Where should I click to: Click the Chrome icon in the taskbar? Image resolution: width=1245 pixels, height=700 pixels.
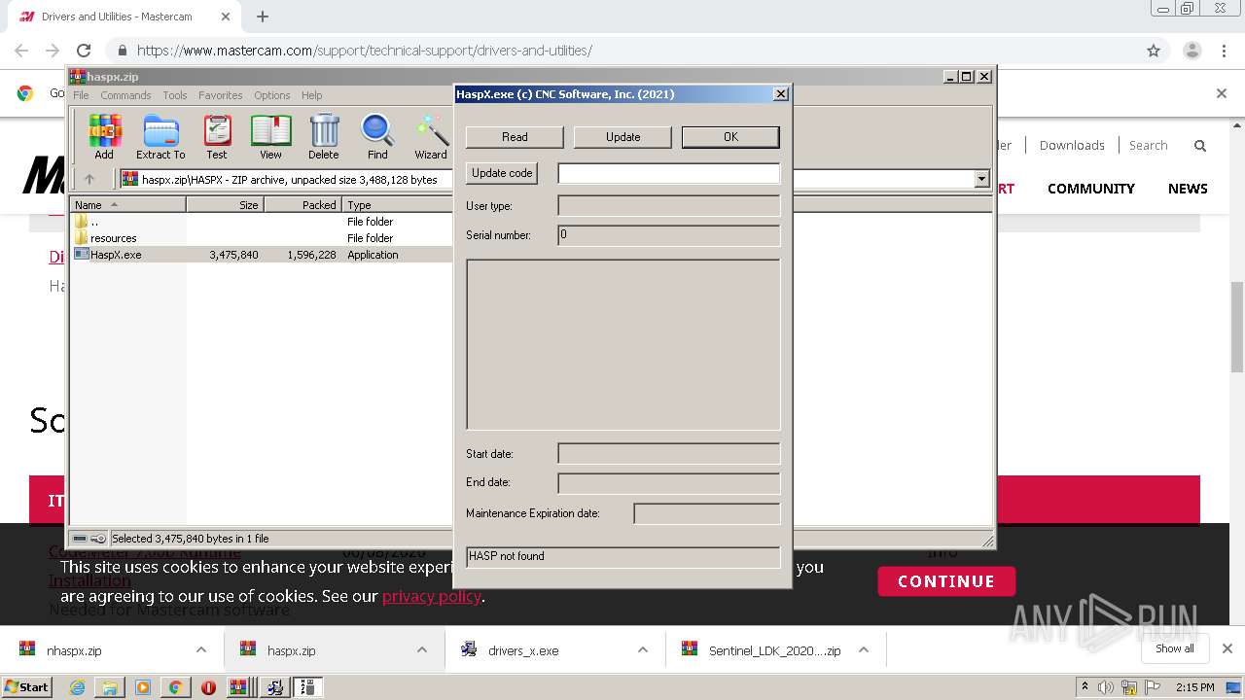[175, 687]
